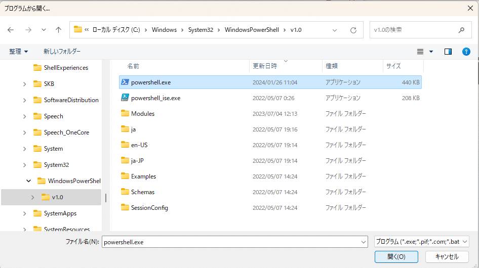
Task: Select the Examples folder icon
Action: 125,176
